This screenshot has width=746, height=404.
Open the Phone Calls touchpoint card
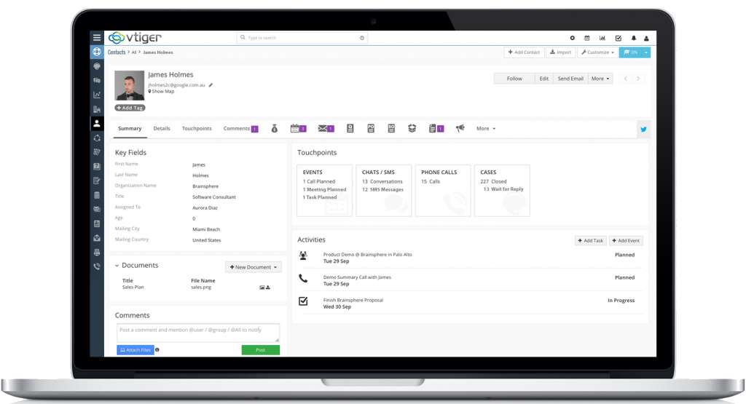tap(443, 191)
